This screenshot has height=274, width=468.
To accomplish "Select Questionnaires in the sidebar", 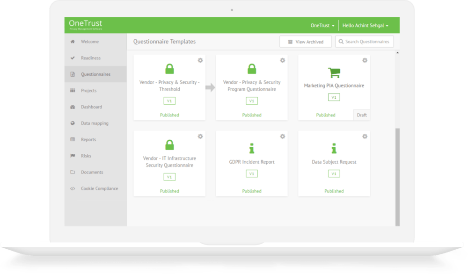I will click(95, 74).
